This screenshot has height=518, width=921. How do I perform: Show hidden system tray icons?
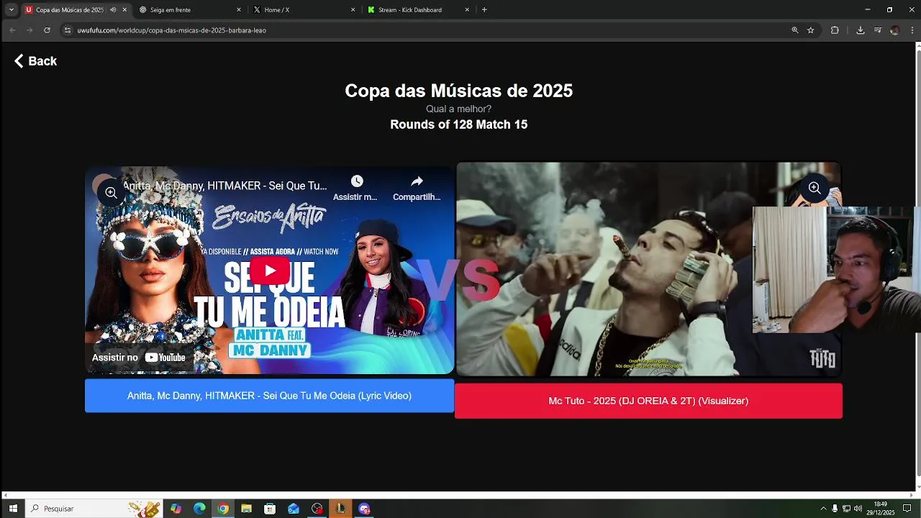click(823, 509)
